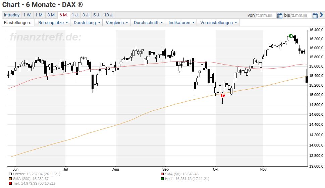Expand the Vergleich dropdown
The image size is (325, 188).
click(x=117, y=22)
